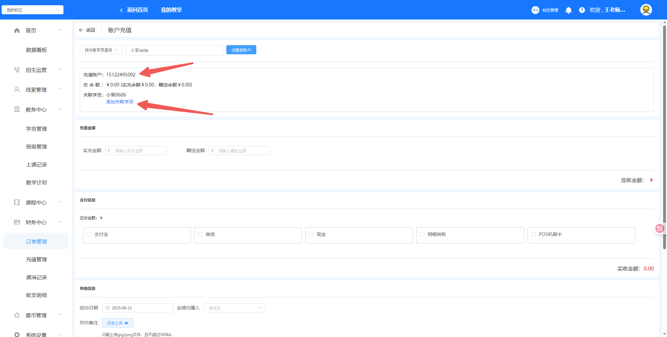The width and height of the screenshot is (667, 337).
Task: Click the 点击上传 upload button
Action: coord(118,323)
